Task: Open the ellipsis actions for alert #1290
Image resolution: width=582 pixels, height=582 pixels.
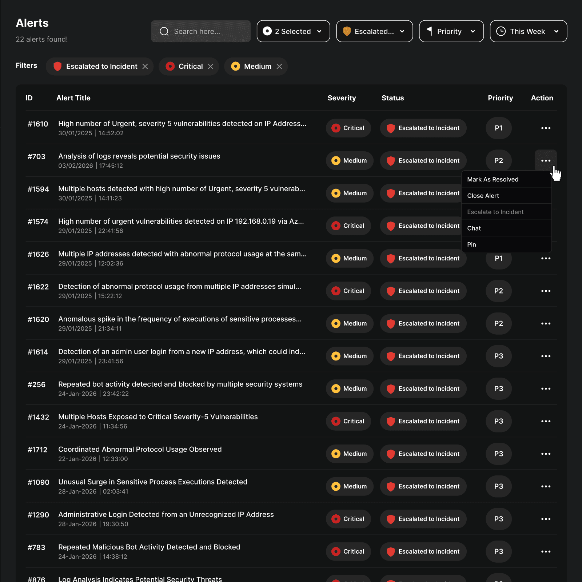Action: point(546,519)
